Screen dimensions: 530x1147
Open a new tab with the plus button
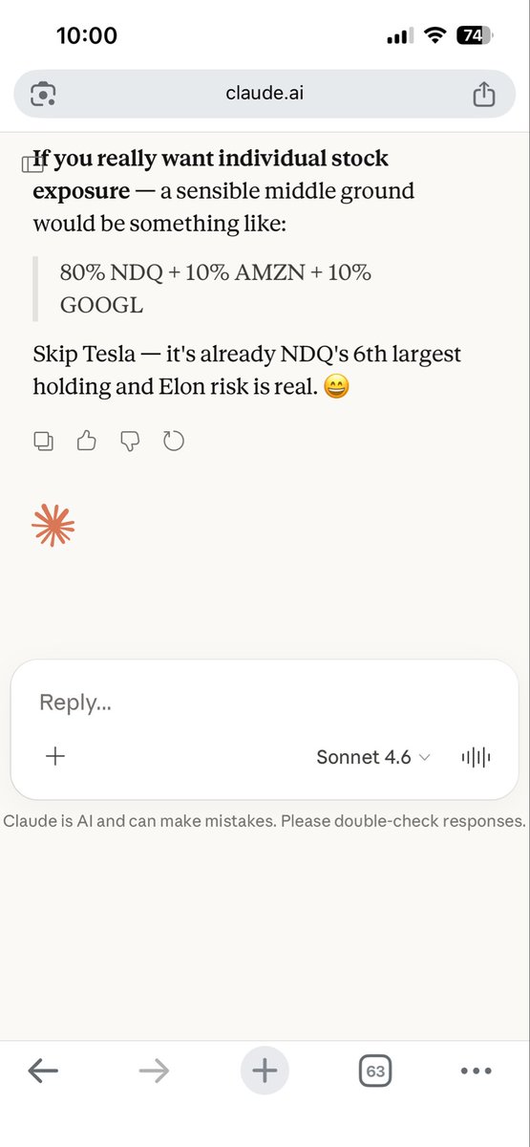pyautogui.click(x=265, y=1071)
